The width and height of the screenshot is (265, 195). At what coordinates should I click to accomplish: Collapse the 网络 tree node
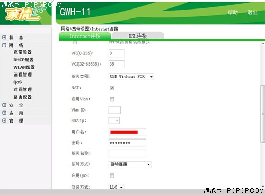pos(4,45)
